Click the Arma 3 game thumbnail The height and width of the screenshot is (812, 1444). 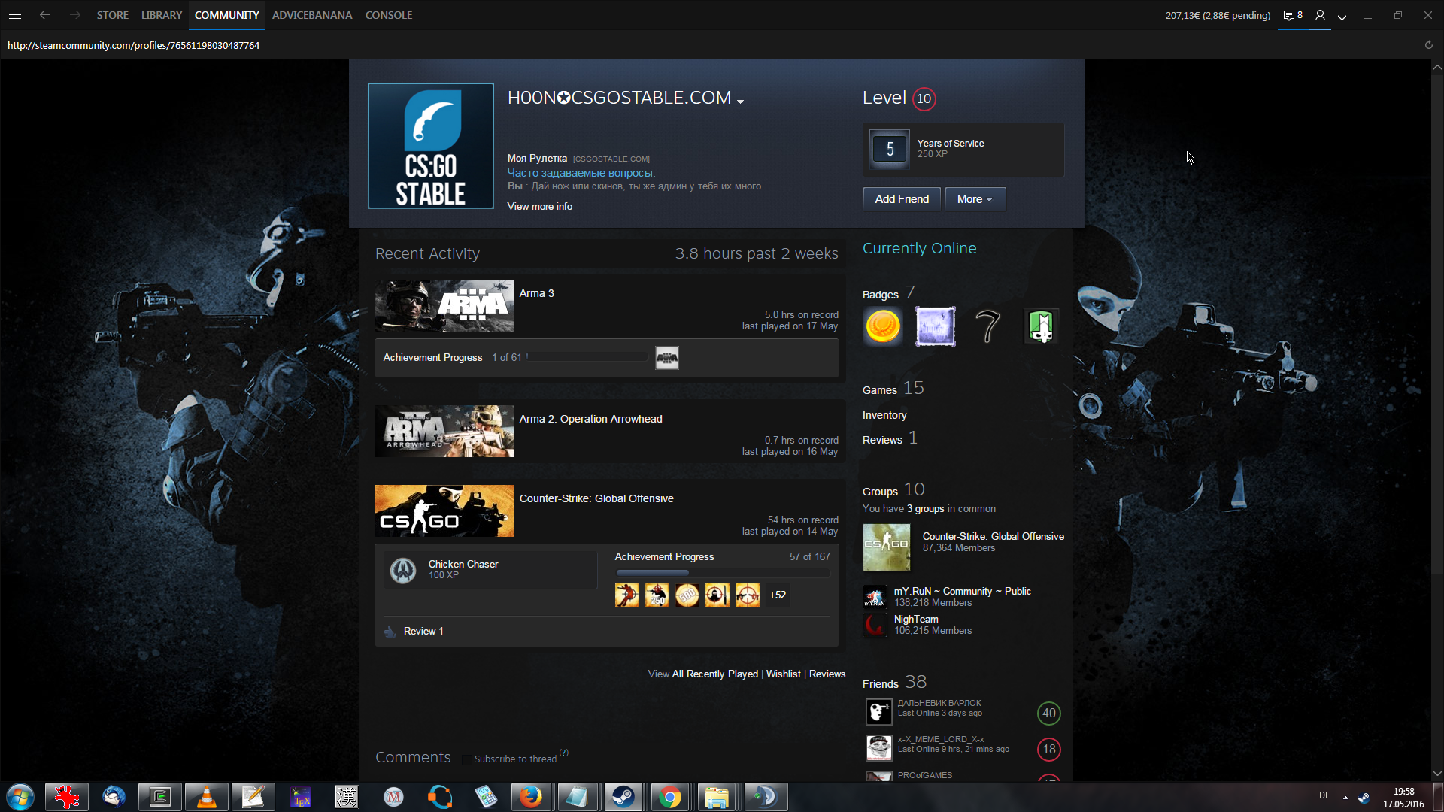click(444, 306)
